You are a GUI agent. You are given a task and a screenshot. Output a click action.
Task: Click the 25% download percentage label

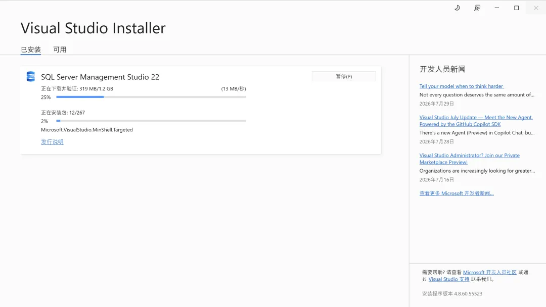click(46, 97)
